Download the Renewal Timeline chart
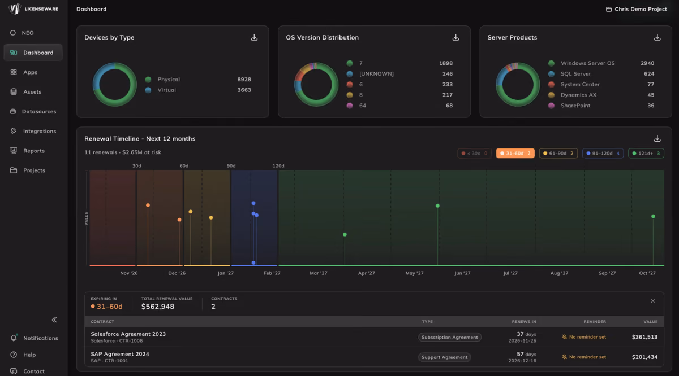This screenshot has height=376, width=679. (657, 138)
